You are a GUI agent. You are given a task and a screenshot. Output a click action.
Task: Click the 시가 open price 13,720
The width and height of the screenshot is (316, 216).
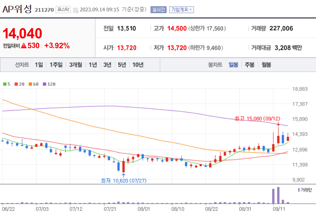tap(127, 48)
